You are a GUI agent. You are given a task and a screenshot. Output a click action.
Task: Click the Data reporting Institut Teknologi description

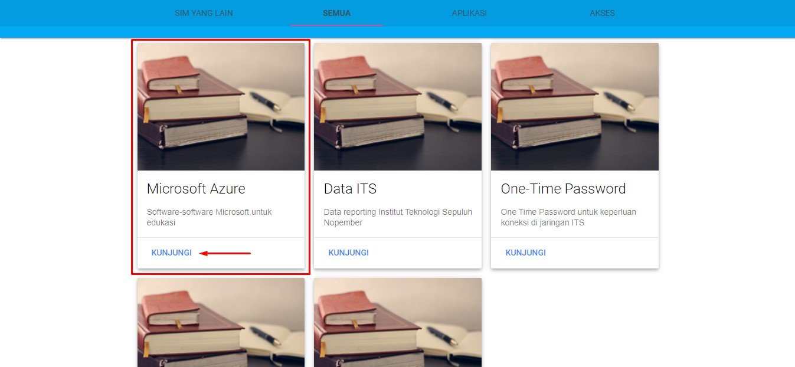pyautogui.click(x=398, y=217)
